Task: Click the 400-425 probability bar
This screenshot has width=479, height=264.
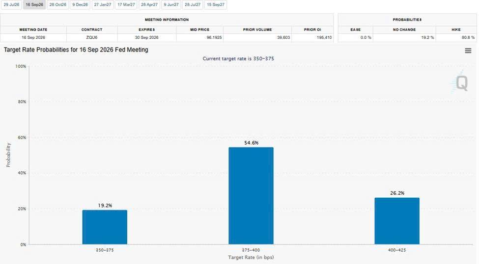Action: click(x=397, y=221)
